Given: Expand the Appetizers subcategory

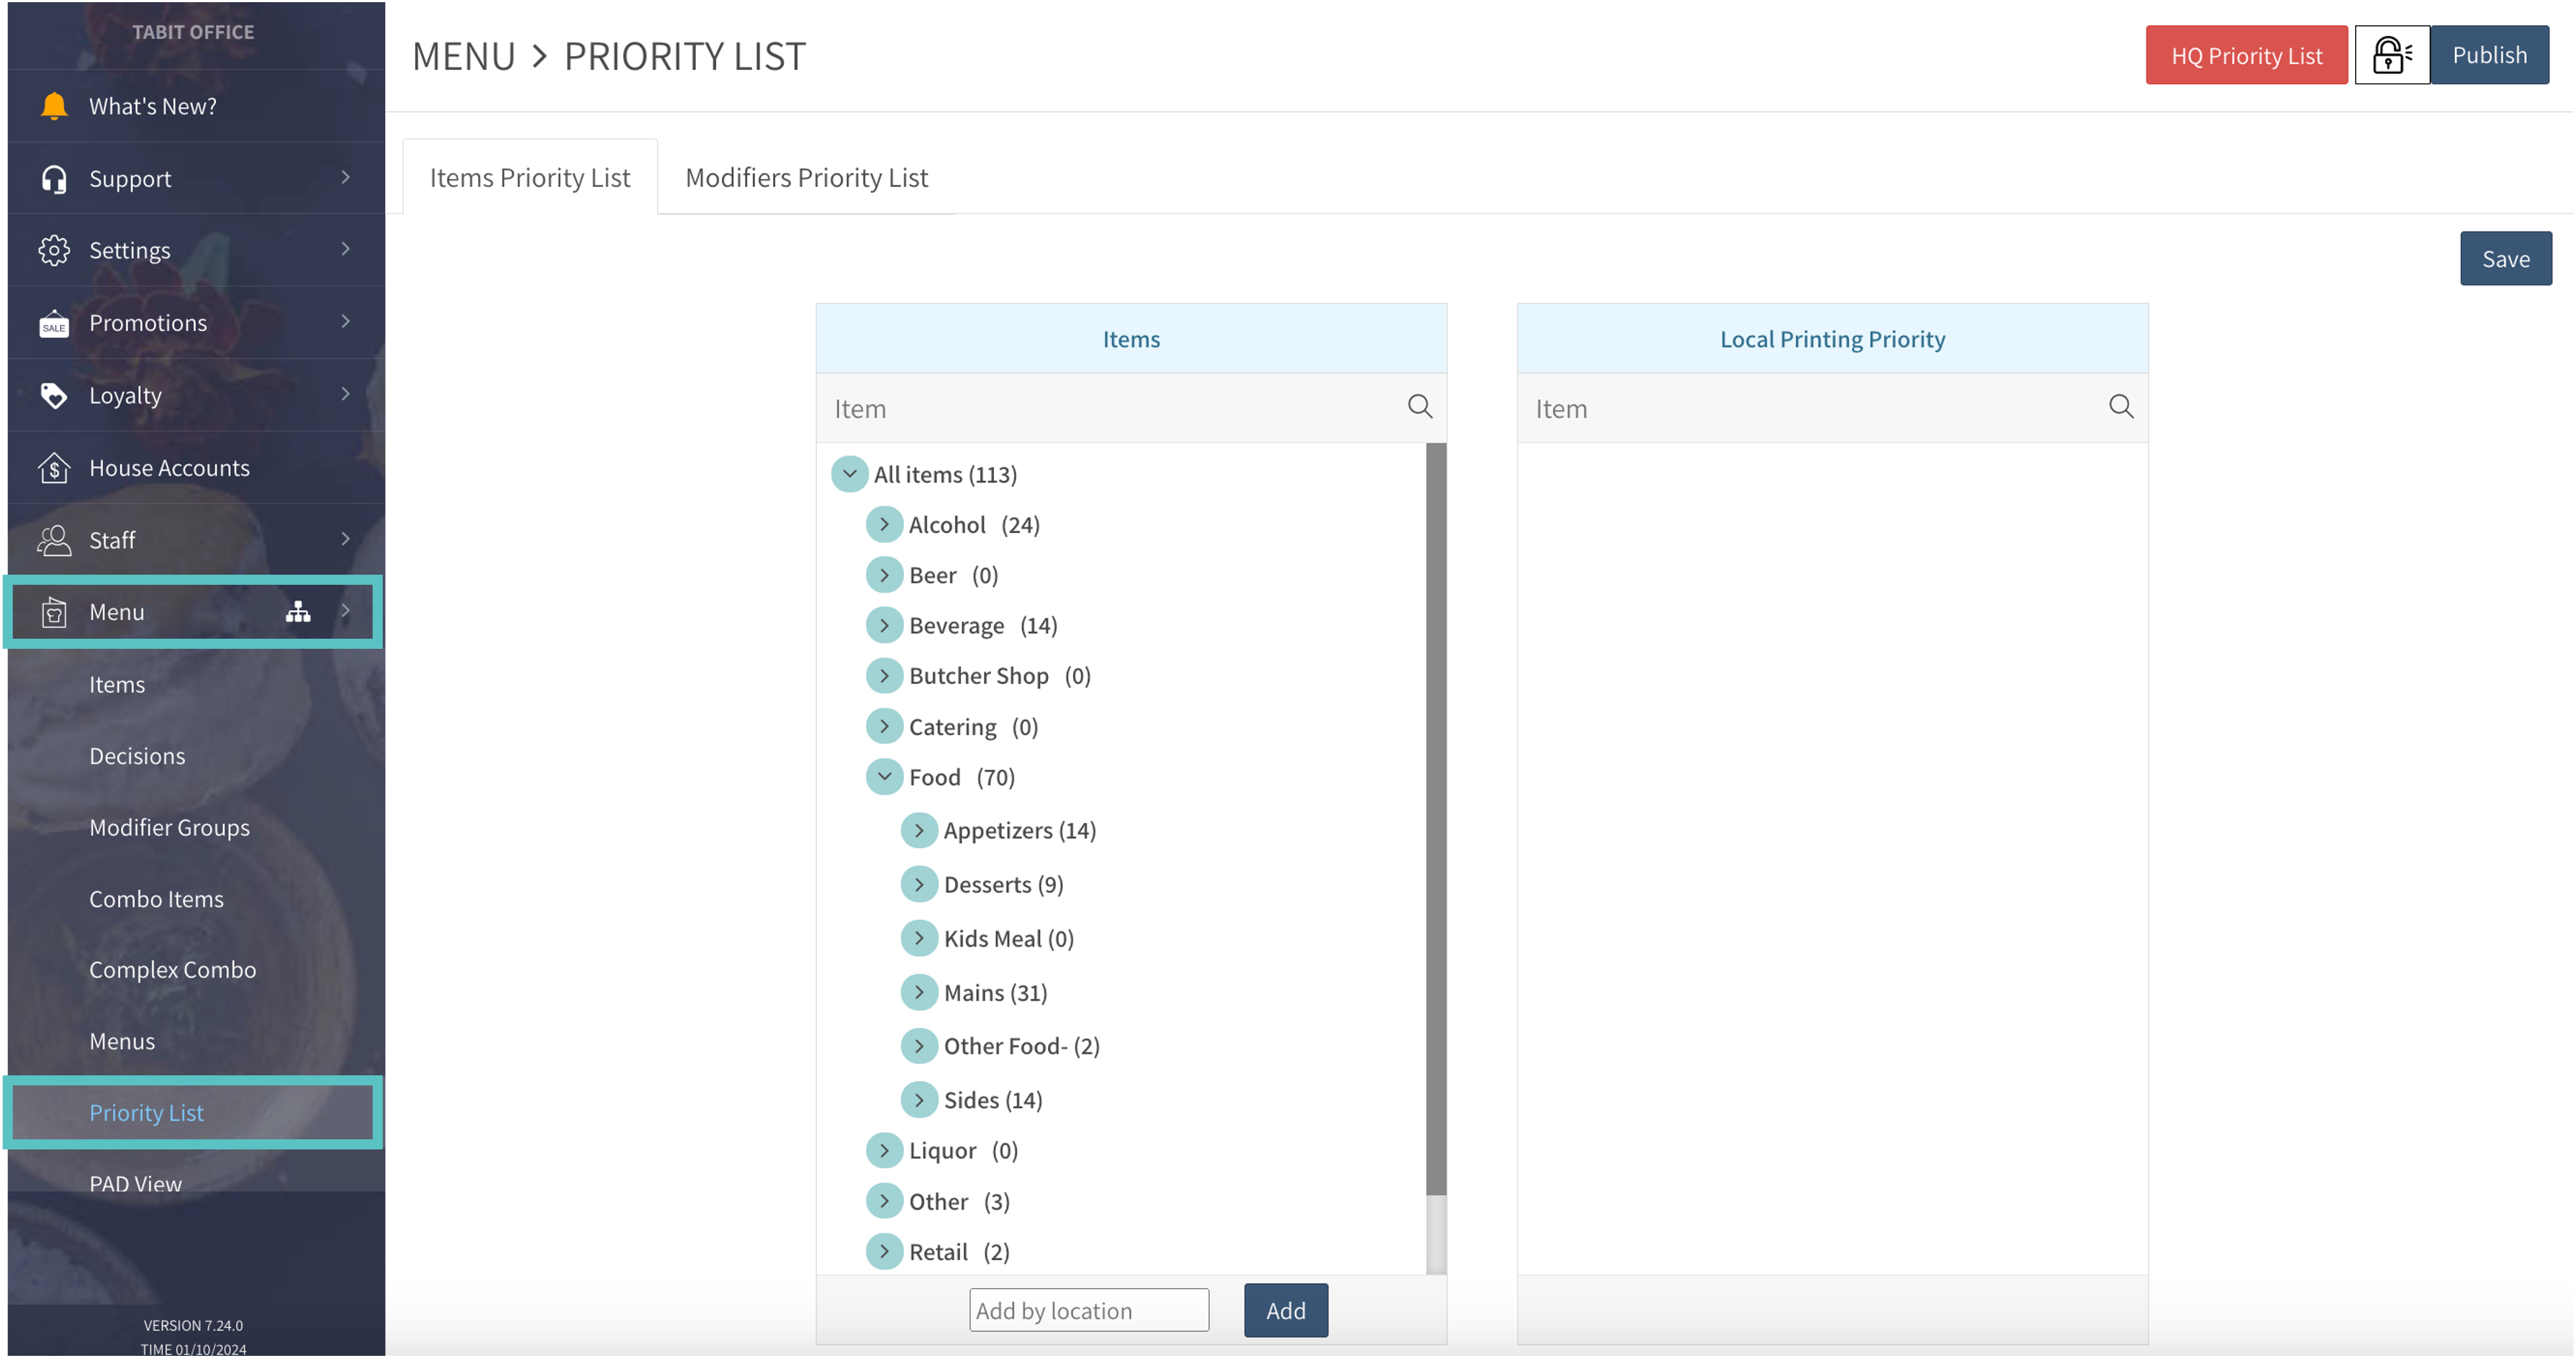Looking at the screenshot, I should click(x=919, y=829).
